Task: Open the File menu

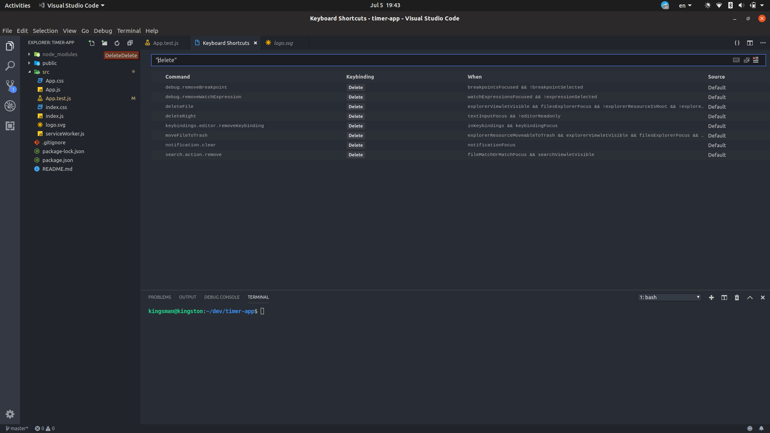Action: tap(7, 31)
